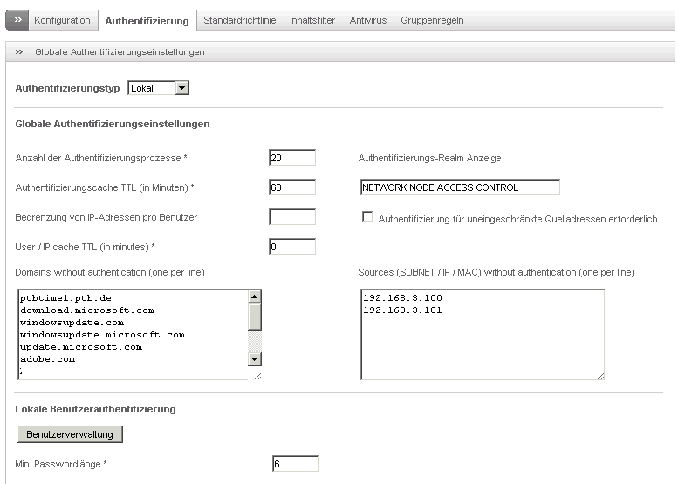Viewport: 678px width, 484px height.
Task: Collapse the Globale Authentifizierungseinstellungen section arrow
Action: (18, 51)
